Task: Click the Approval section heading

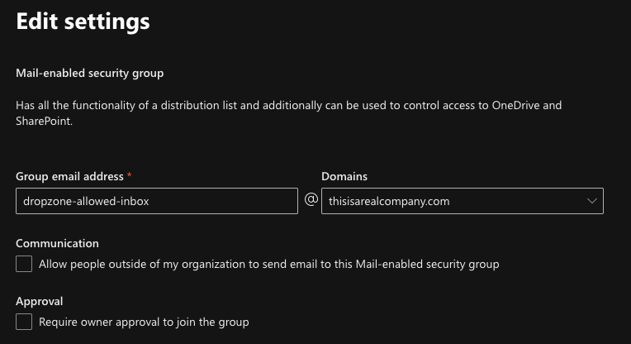Action: [x=40, y=301]
